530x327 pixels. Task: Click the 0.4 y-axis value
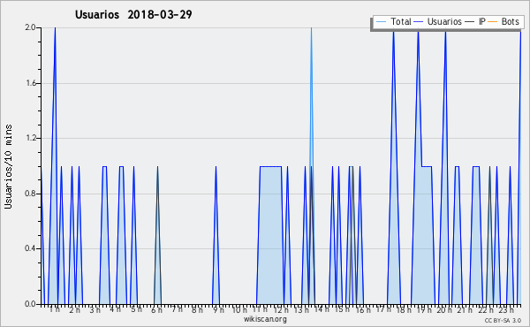click(x=30, y=248)
